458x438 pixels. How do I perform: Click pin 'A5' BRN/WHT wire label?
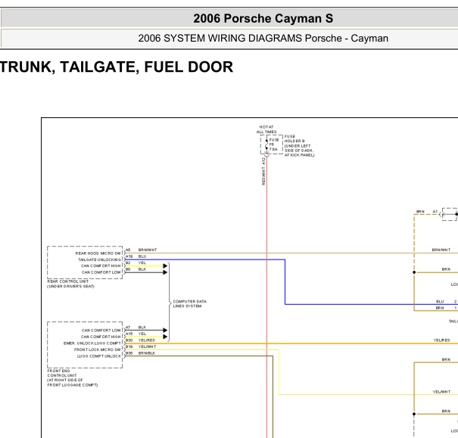(141, 250)
